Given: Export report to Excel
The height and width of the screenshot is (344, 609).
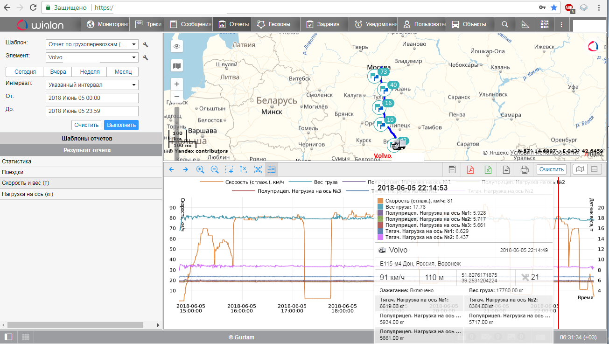Looking at the screenshot, I should (488, 169).
